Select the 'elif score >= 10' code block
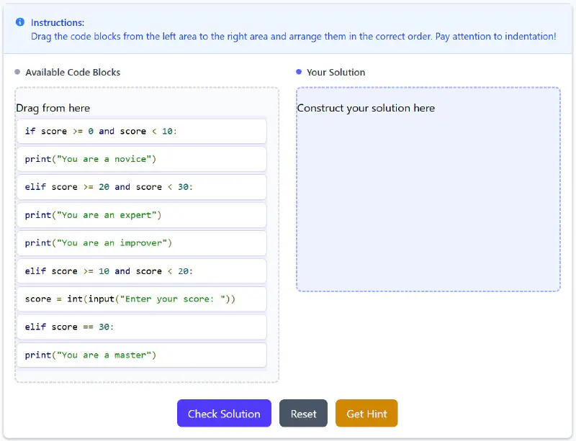 pyautogui.click(x=141, y=271)
